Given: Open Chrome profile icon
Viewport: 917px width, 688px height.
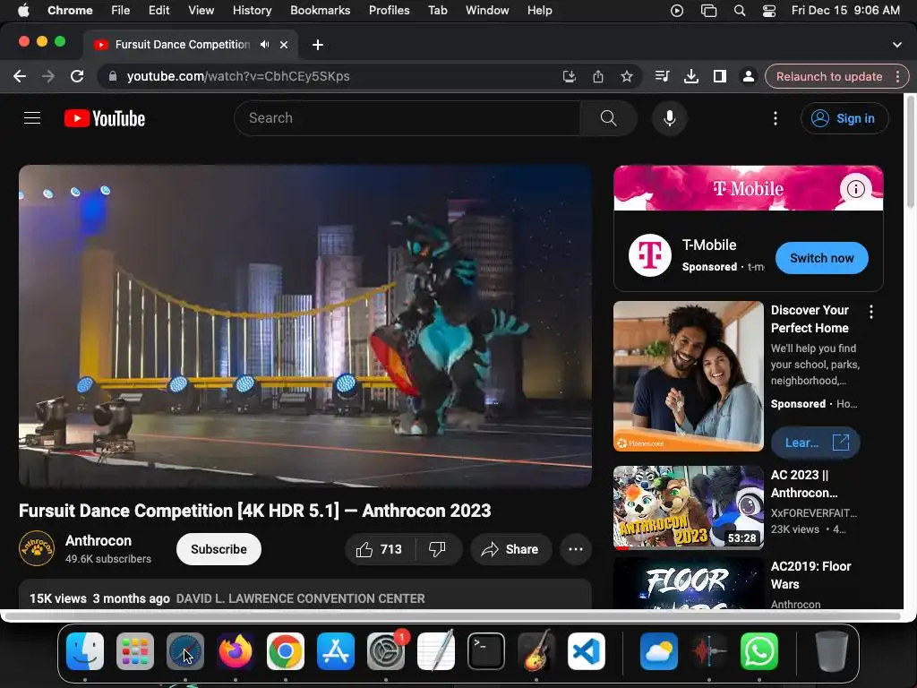Looking at the screenshot, I should (748, 77).
